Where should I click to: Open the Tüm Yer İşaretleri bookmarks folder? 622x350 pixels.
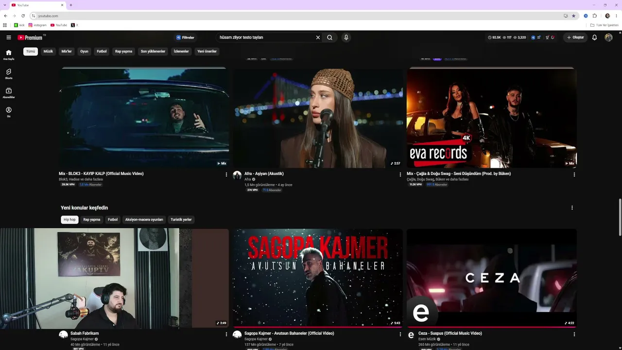[x=605, y=25]
